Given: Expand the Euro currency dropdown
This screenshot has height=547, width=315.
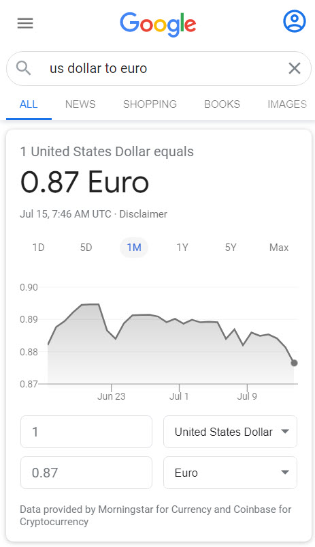Looking at the screenshot, I should coord(230,473).
